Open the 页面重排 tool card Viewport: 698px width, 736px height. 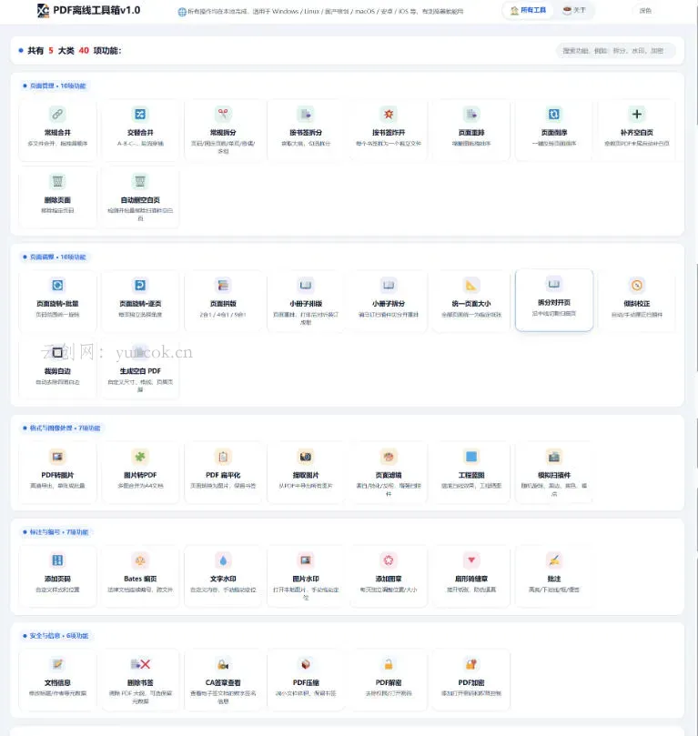coord(471,130)
